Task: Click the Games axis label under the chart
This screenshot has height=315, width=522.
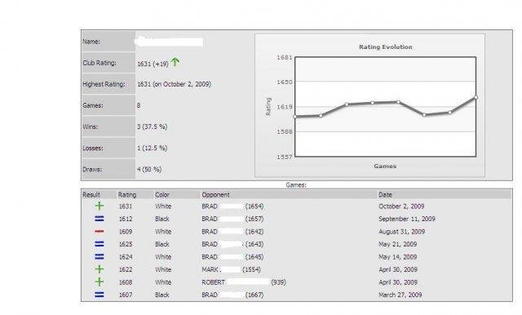Action: pos(385,166)
